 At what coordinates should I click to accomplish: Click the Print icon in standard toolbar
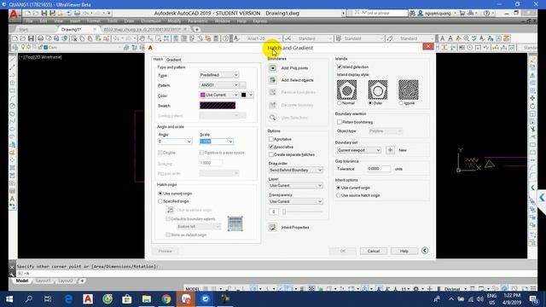pyautogui.click(x=40, y=38)
